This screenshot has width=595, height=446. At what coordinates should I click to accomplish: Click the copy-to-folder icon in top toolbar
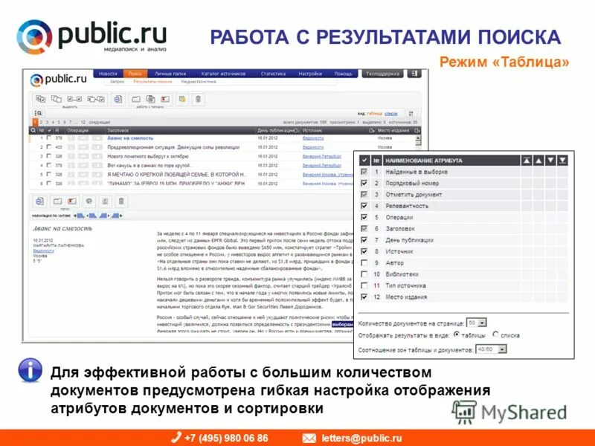(151, 100)
